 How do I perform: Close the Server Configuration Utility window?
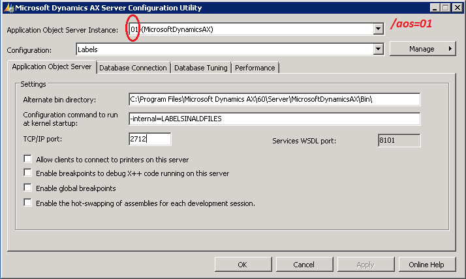point(458,8)
